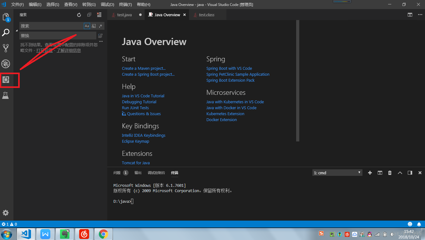Screen dimensions: 425x240
Task: Split the terminal pane
Action: point(380,173)
